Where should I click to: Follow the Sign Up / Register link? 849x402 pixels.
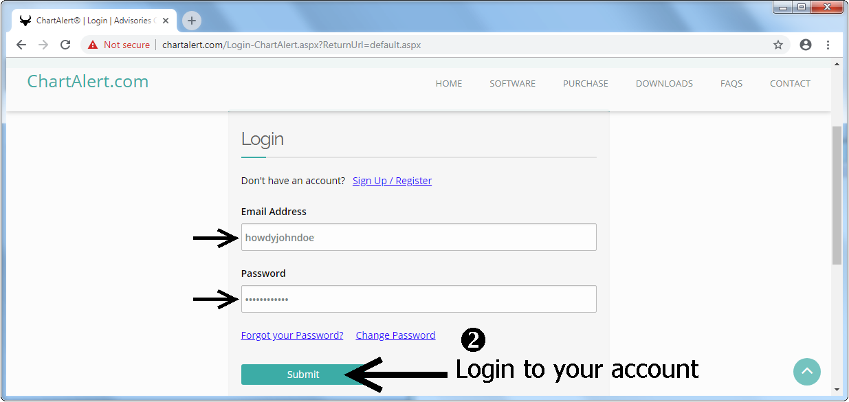pyautogui.click(x=393, y=181)
